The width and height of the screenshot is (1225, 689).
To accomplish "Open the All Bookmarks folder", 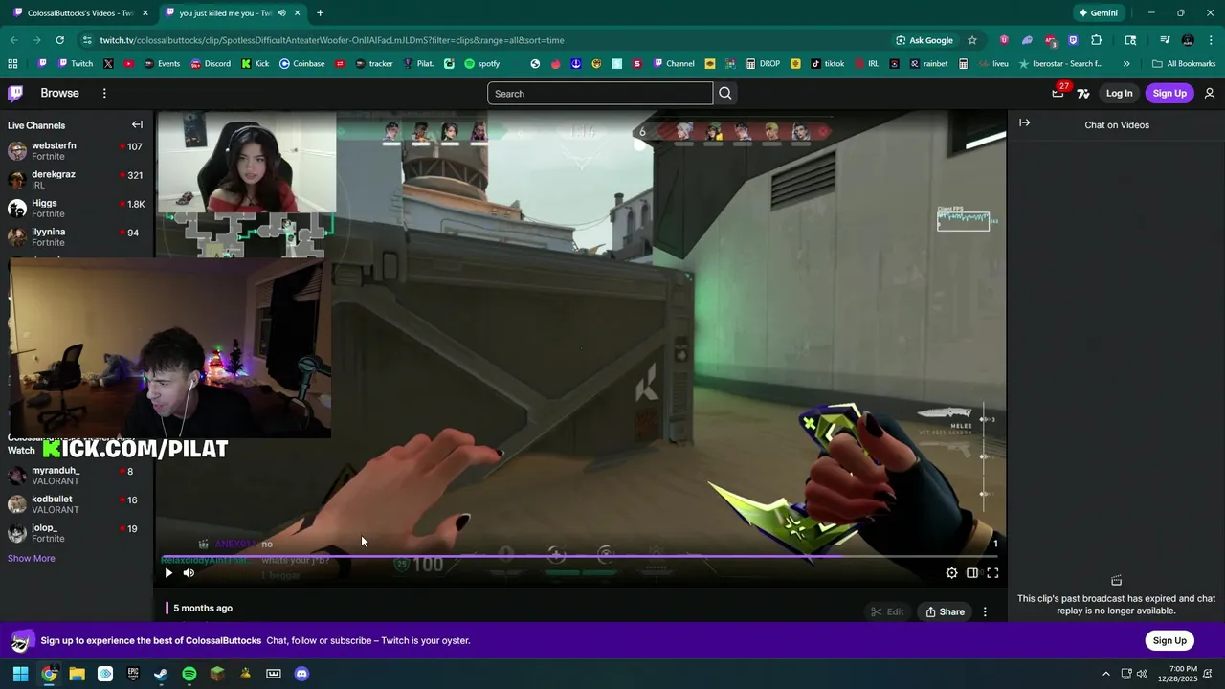I will tap(1184, 64).
